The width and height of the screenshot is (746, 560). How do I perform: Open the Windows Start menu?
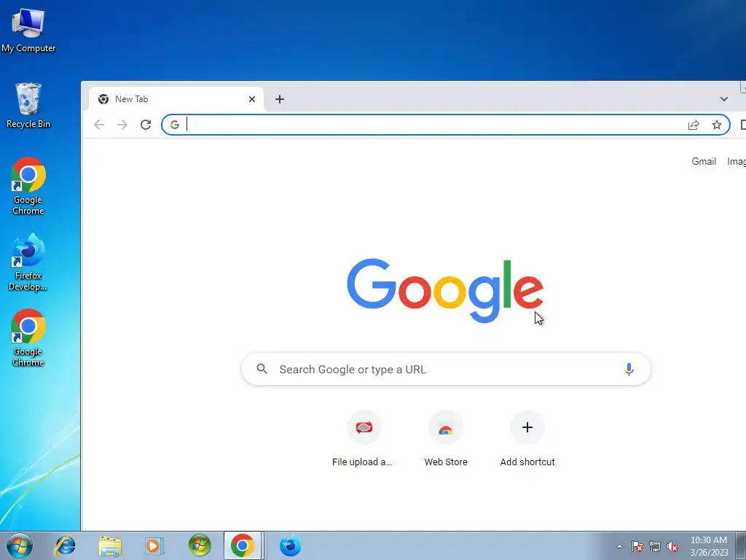(x=20, y=545)
